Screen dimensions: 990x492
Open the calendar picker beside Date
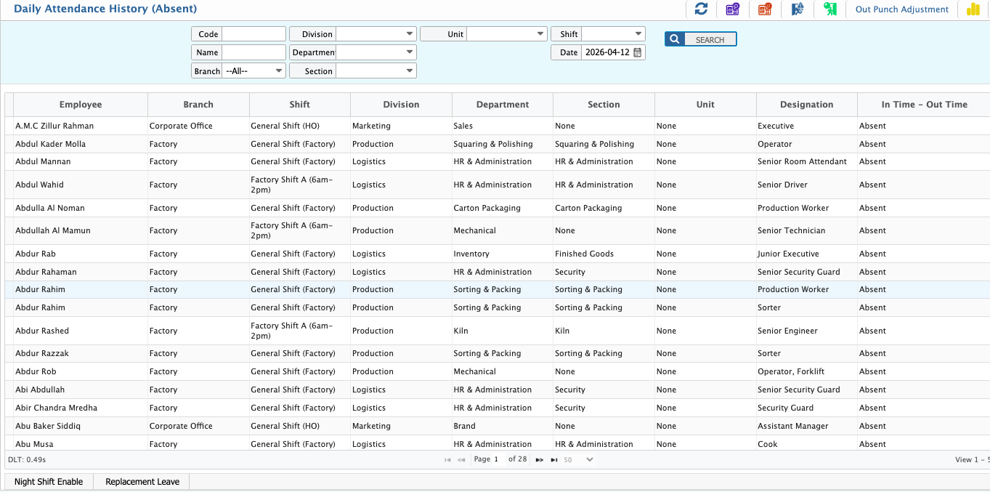click(637, 52)
